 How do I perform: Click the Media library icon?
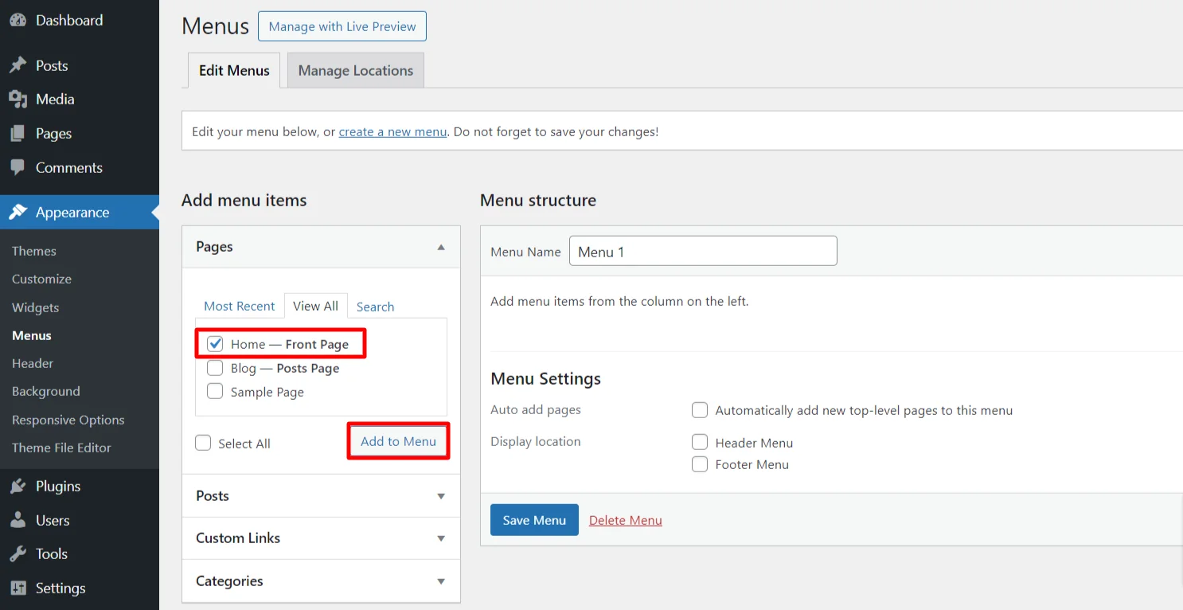click(18, 99)
